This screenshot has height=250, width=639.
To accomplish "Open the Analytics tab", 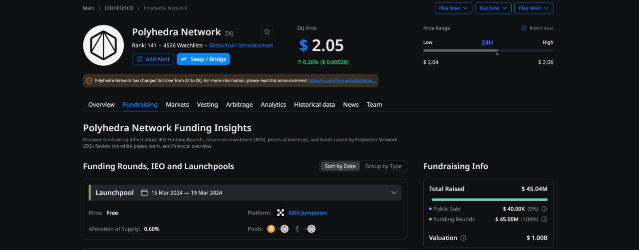I will point(274,104).
